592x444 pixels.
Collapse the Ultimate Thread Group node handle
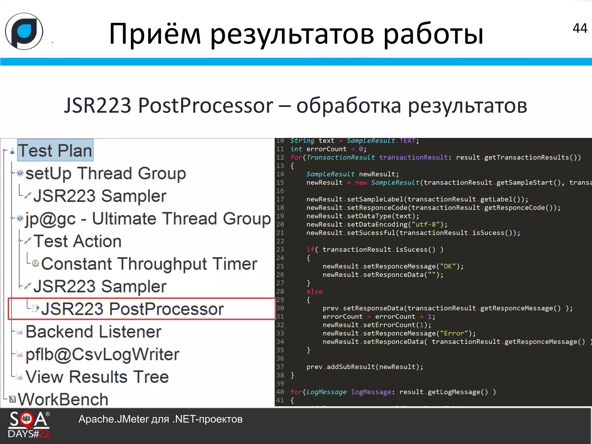[12, 218]
